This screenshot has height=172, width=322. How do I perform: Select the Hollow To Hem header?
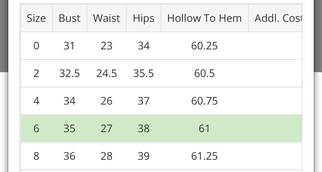(x=204, y=18)
